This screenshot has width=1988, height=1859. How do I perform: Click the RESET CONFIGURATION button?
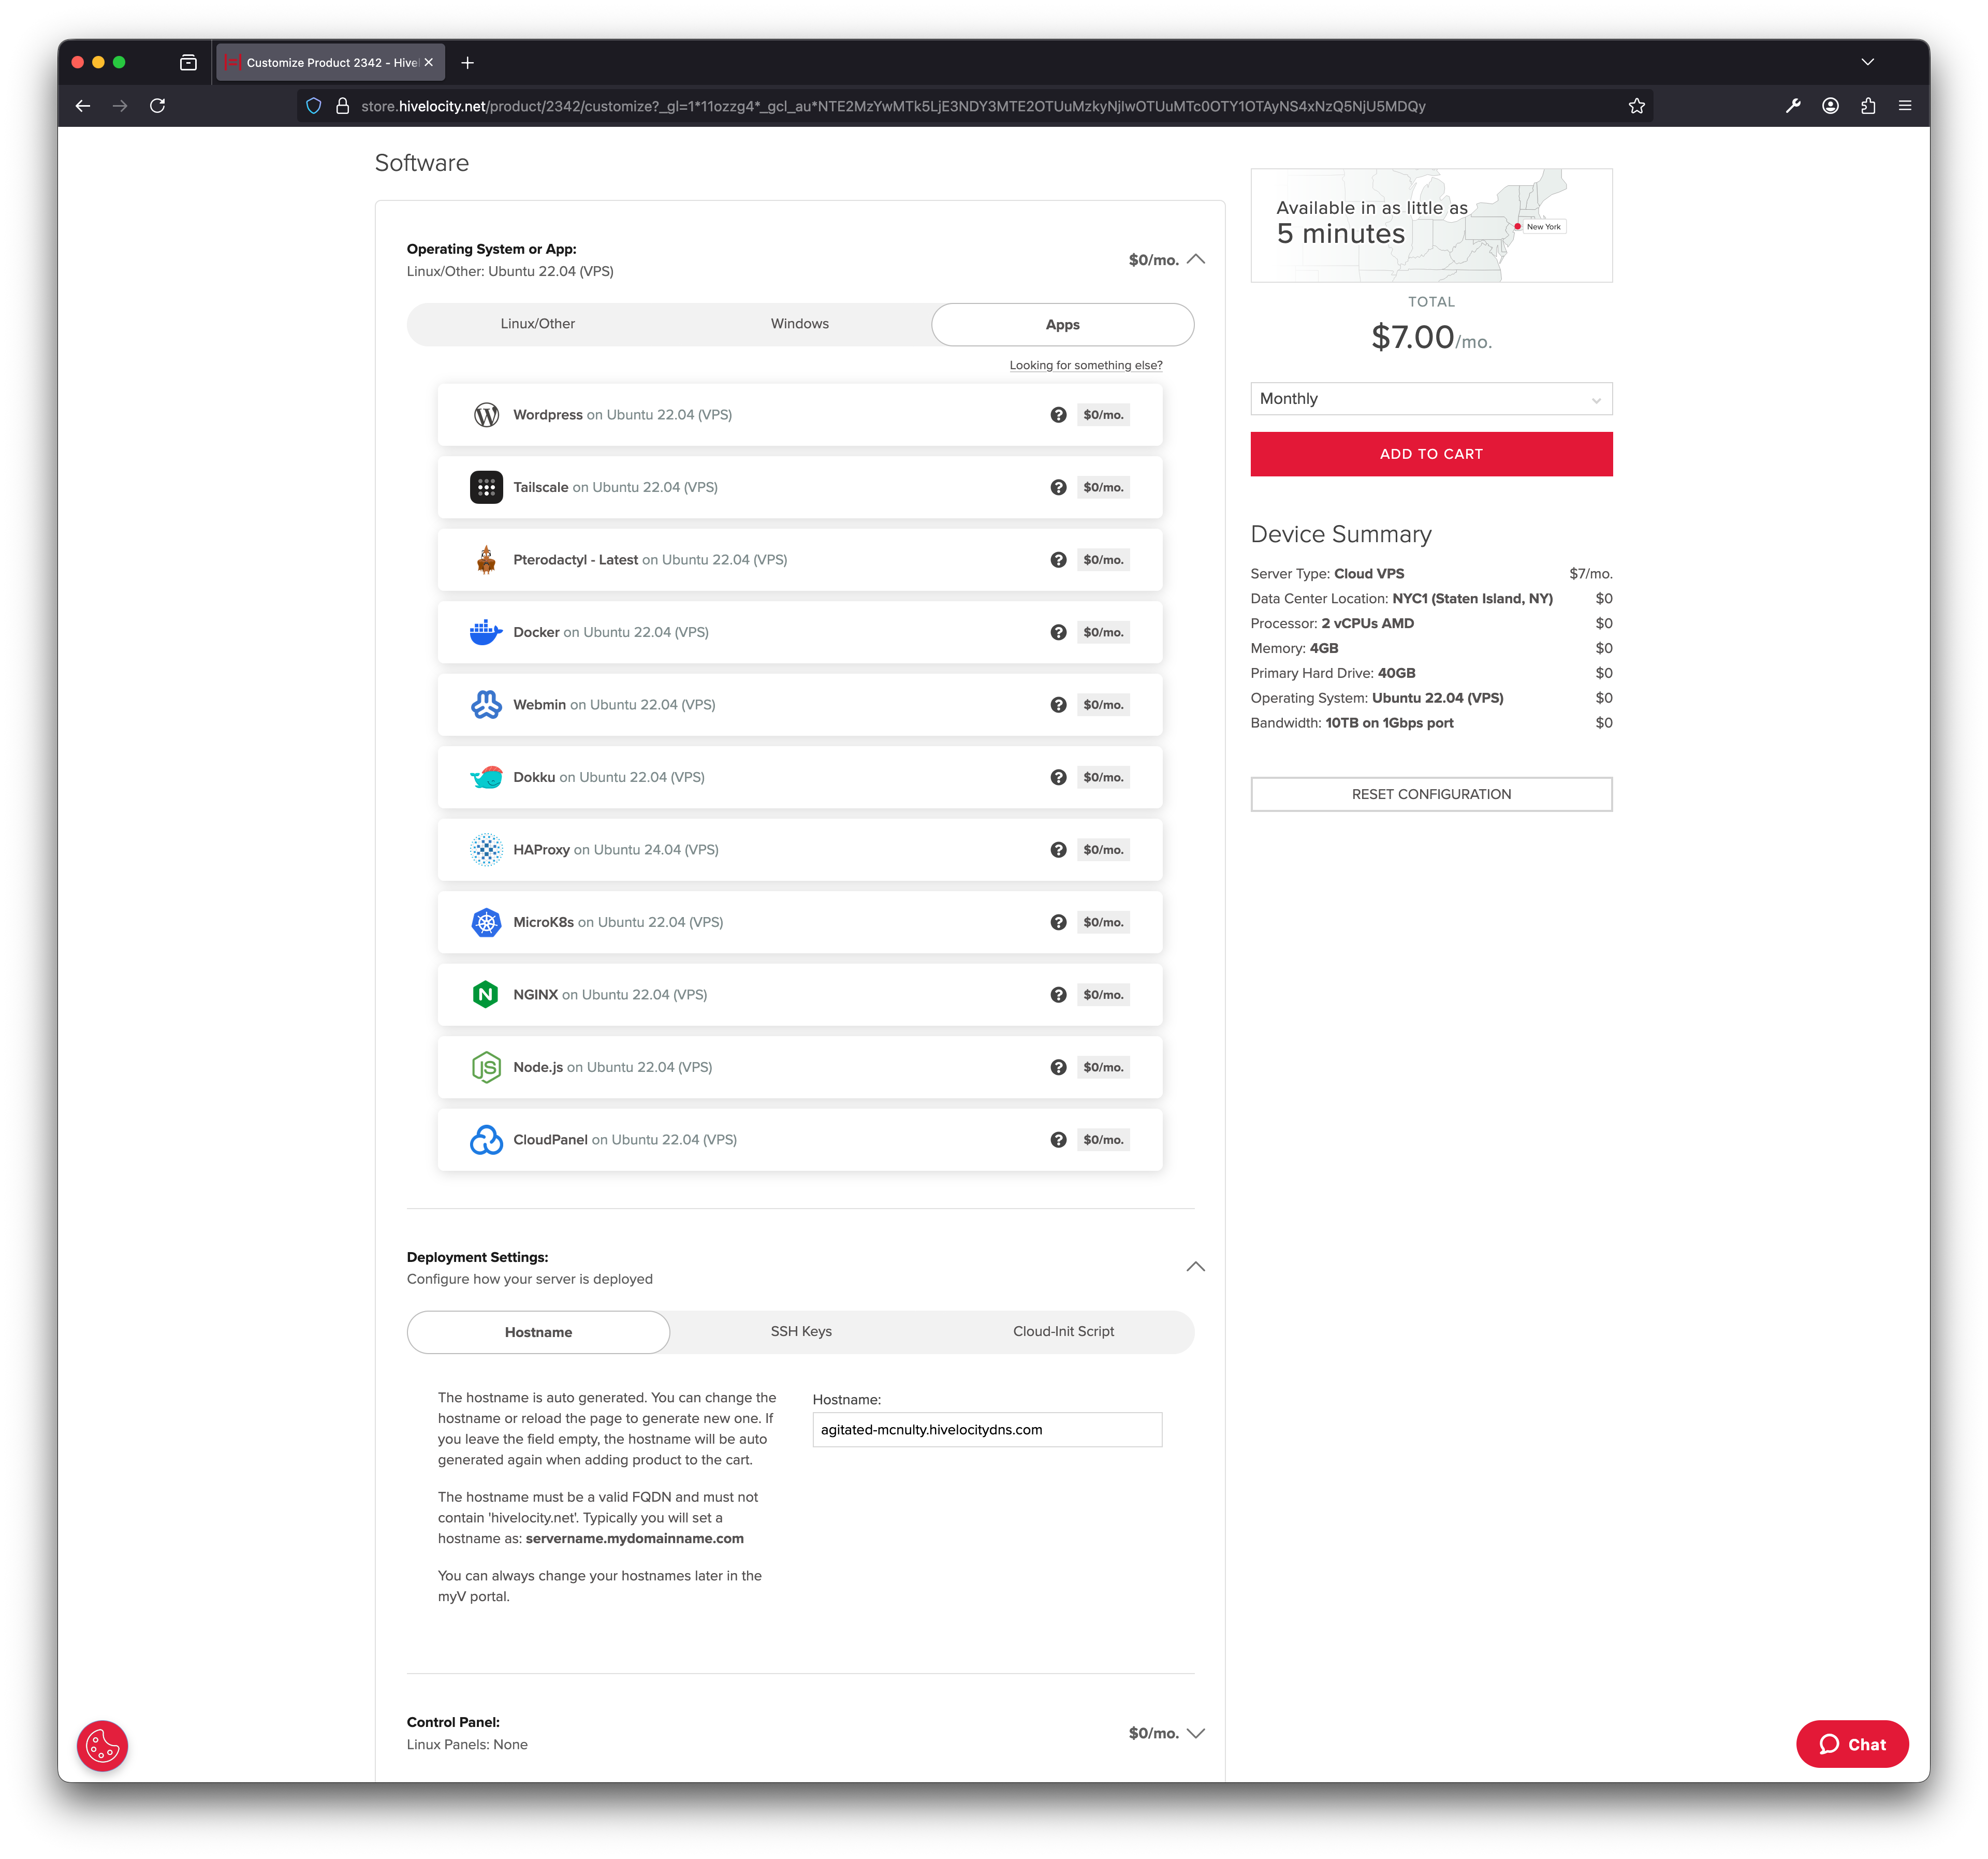pyautogui.click(x=1431, y=794)
